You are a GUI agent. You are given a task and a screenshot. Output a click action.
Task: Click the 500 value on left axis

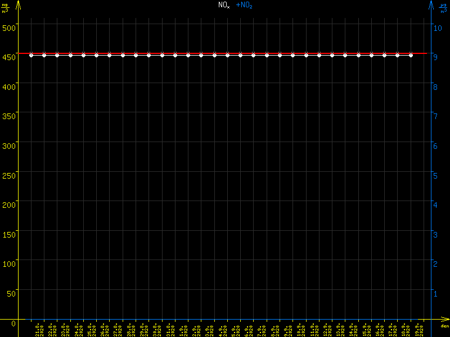pos(10,27)
